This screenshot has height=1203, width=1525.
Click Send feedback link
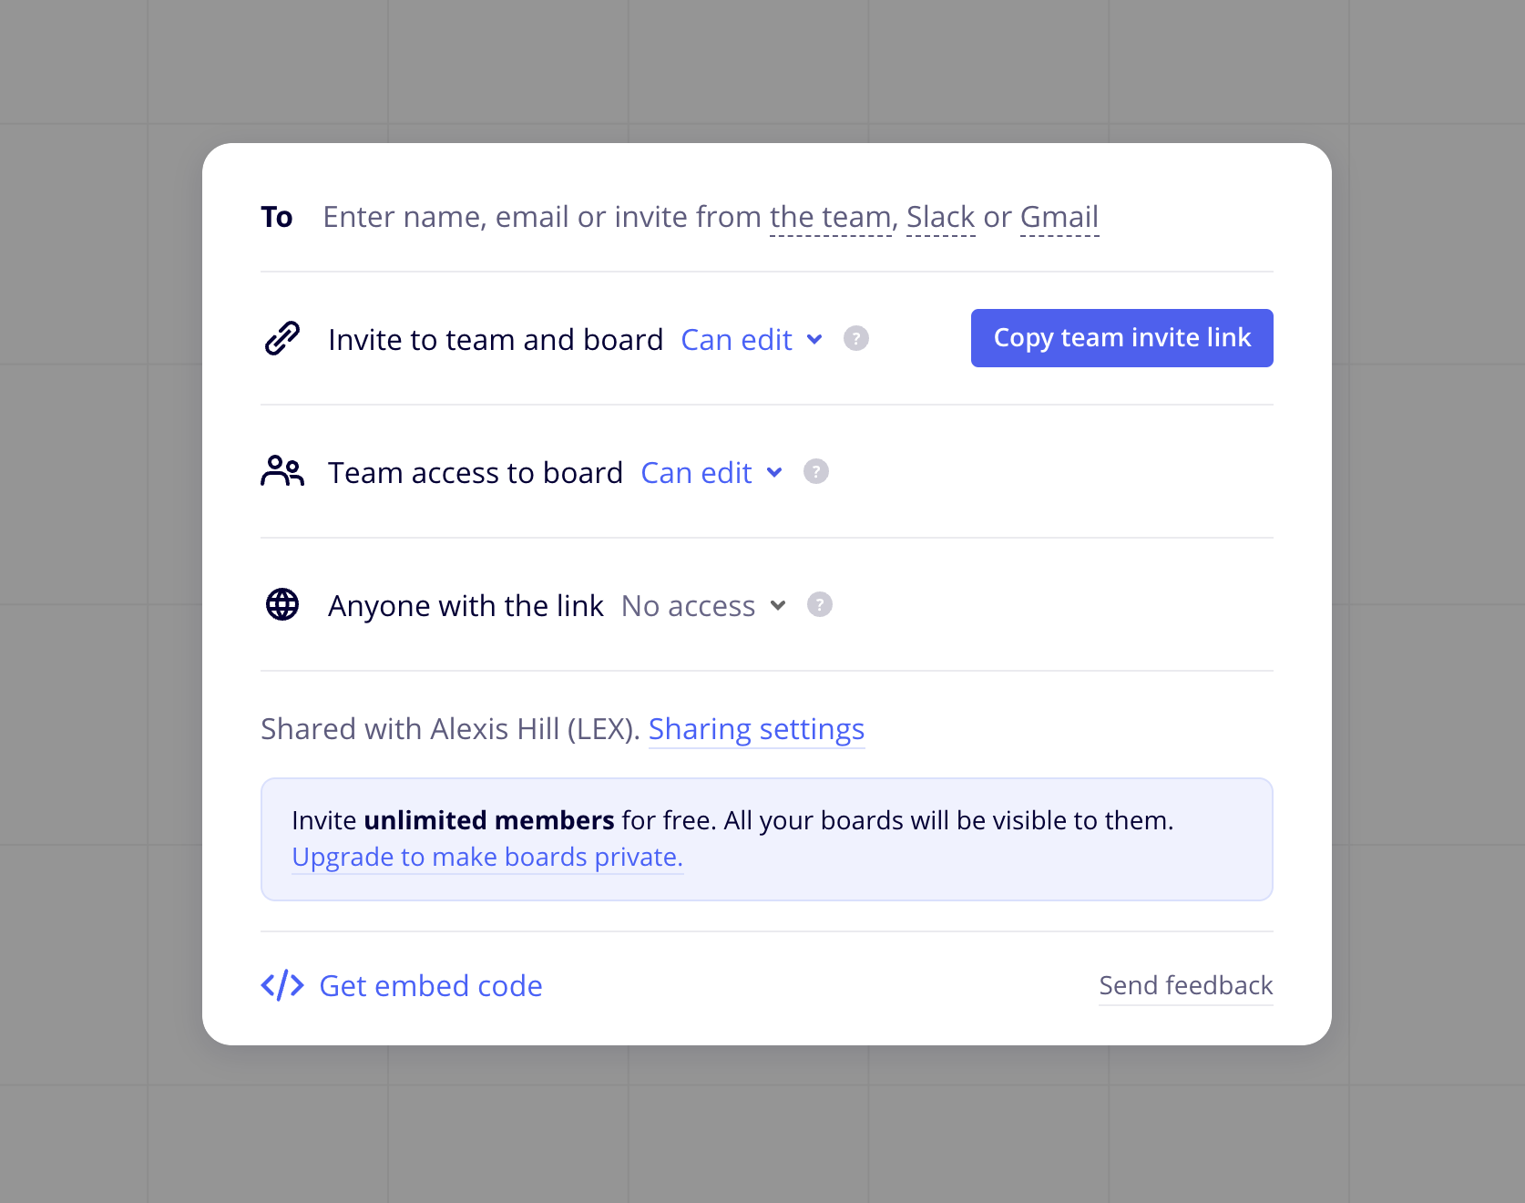pos(1185,985)
